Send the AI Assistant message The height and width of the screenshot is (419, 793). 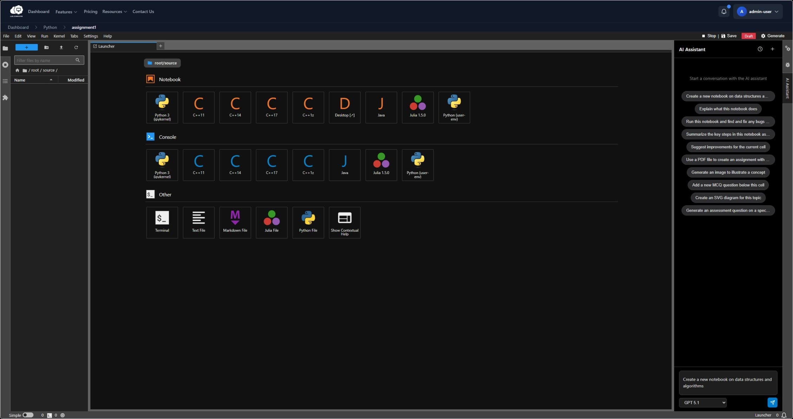click(x=772, y=402)
